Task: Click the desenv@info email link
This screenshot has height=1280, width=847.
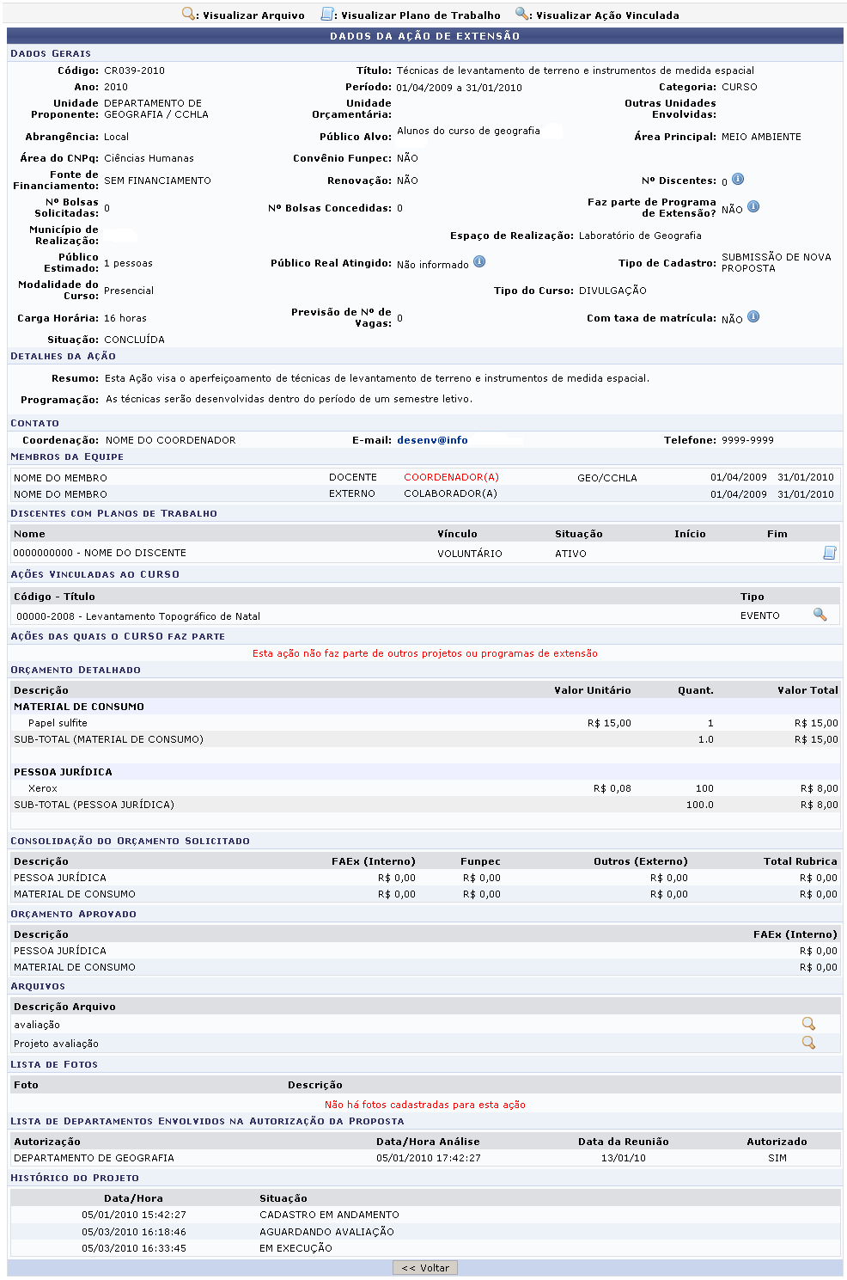Action: pos(432,440)
